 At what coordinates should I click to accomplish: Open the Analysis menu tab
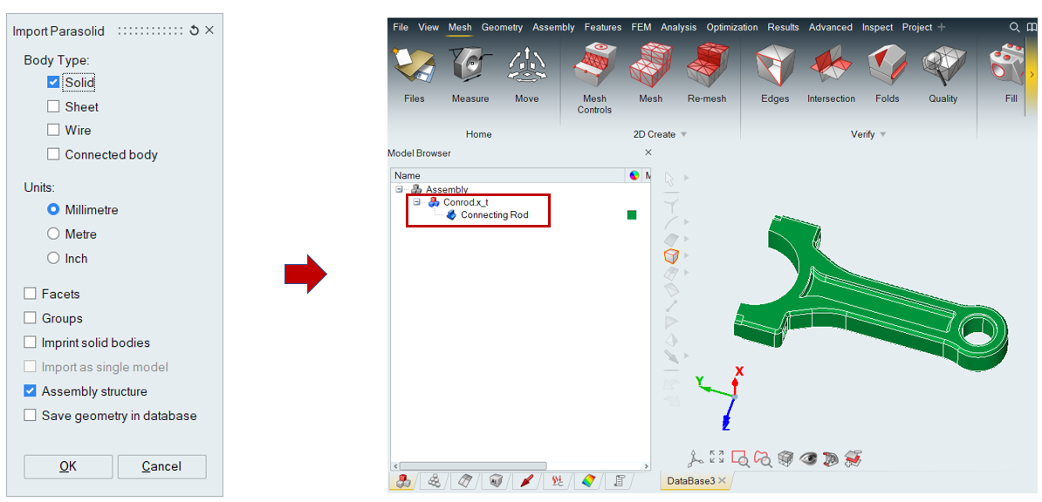click(678, 27)
